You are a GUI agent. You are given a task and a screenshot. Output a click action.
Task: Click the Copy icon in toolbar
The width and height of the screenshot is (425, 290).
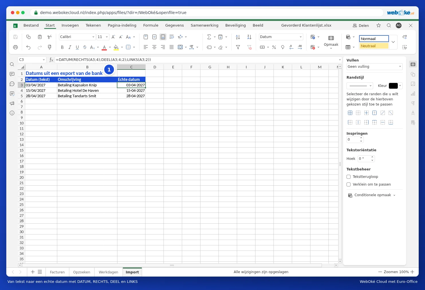click(x=28, y=37)
